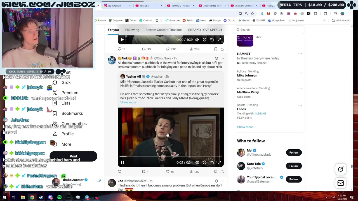
Task: Expand 'Show more' in Yashar Ali quote
Action: pos(128,102)
